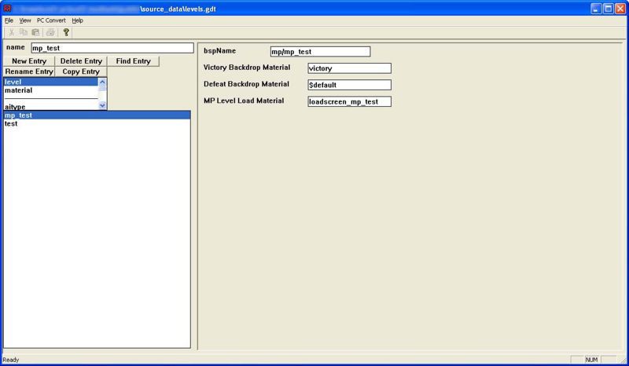Screen dimensions: 629x366
Task: Open the Help menu
Action: (x=77, y=20)
